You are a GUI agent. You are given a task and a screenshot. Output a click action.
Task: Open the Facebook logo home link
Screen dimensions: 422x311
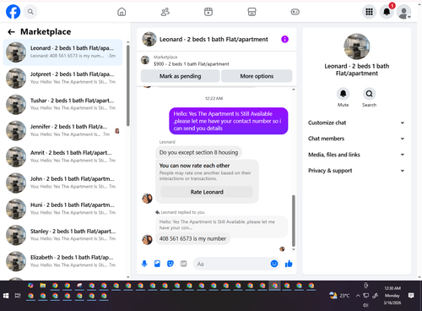(13, 12)
